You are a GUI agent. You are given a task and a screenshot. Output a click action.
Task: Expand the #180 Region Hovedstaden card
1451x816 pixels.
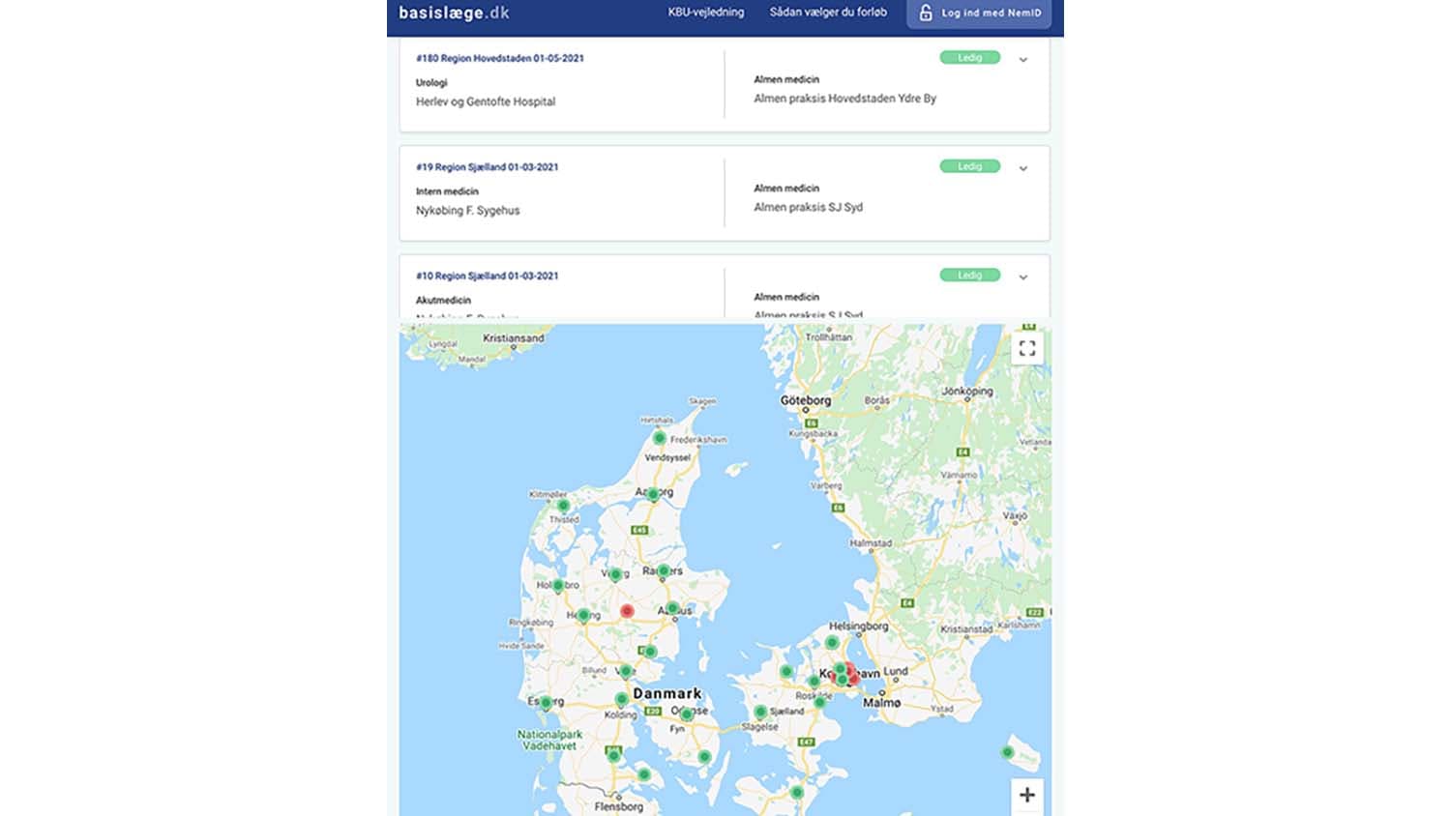point(1022,60)
